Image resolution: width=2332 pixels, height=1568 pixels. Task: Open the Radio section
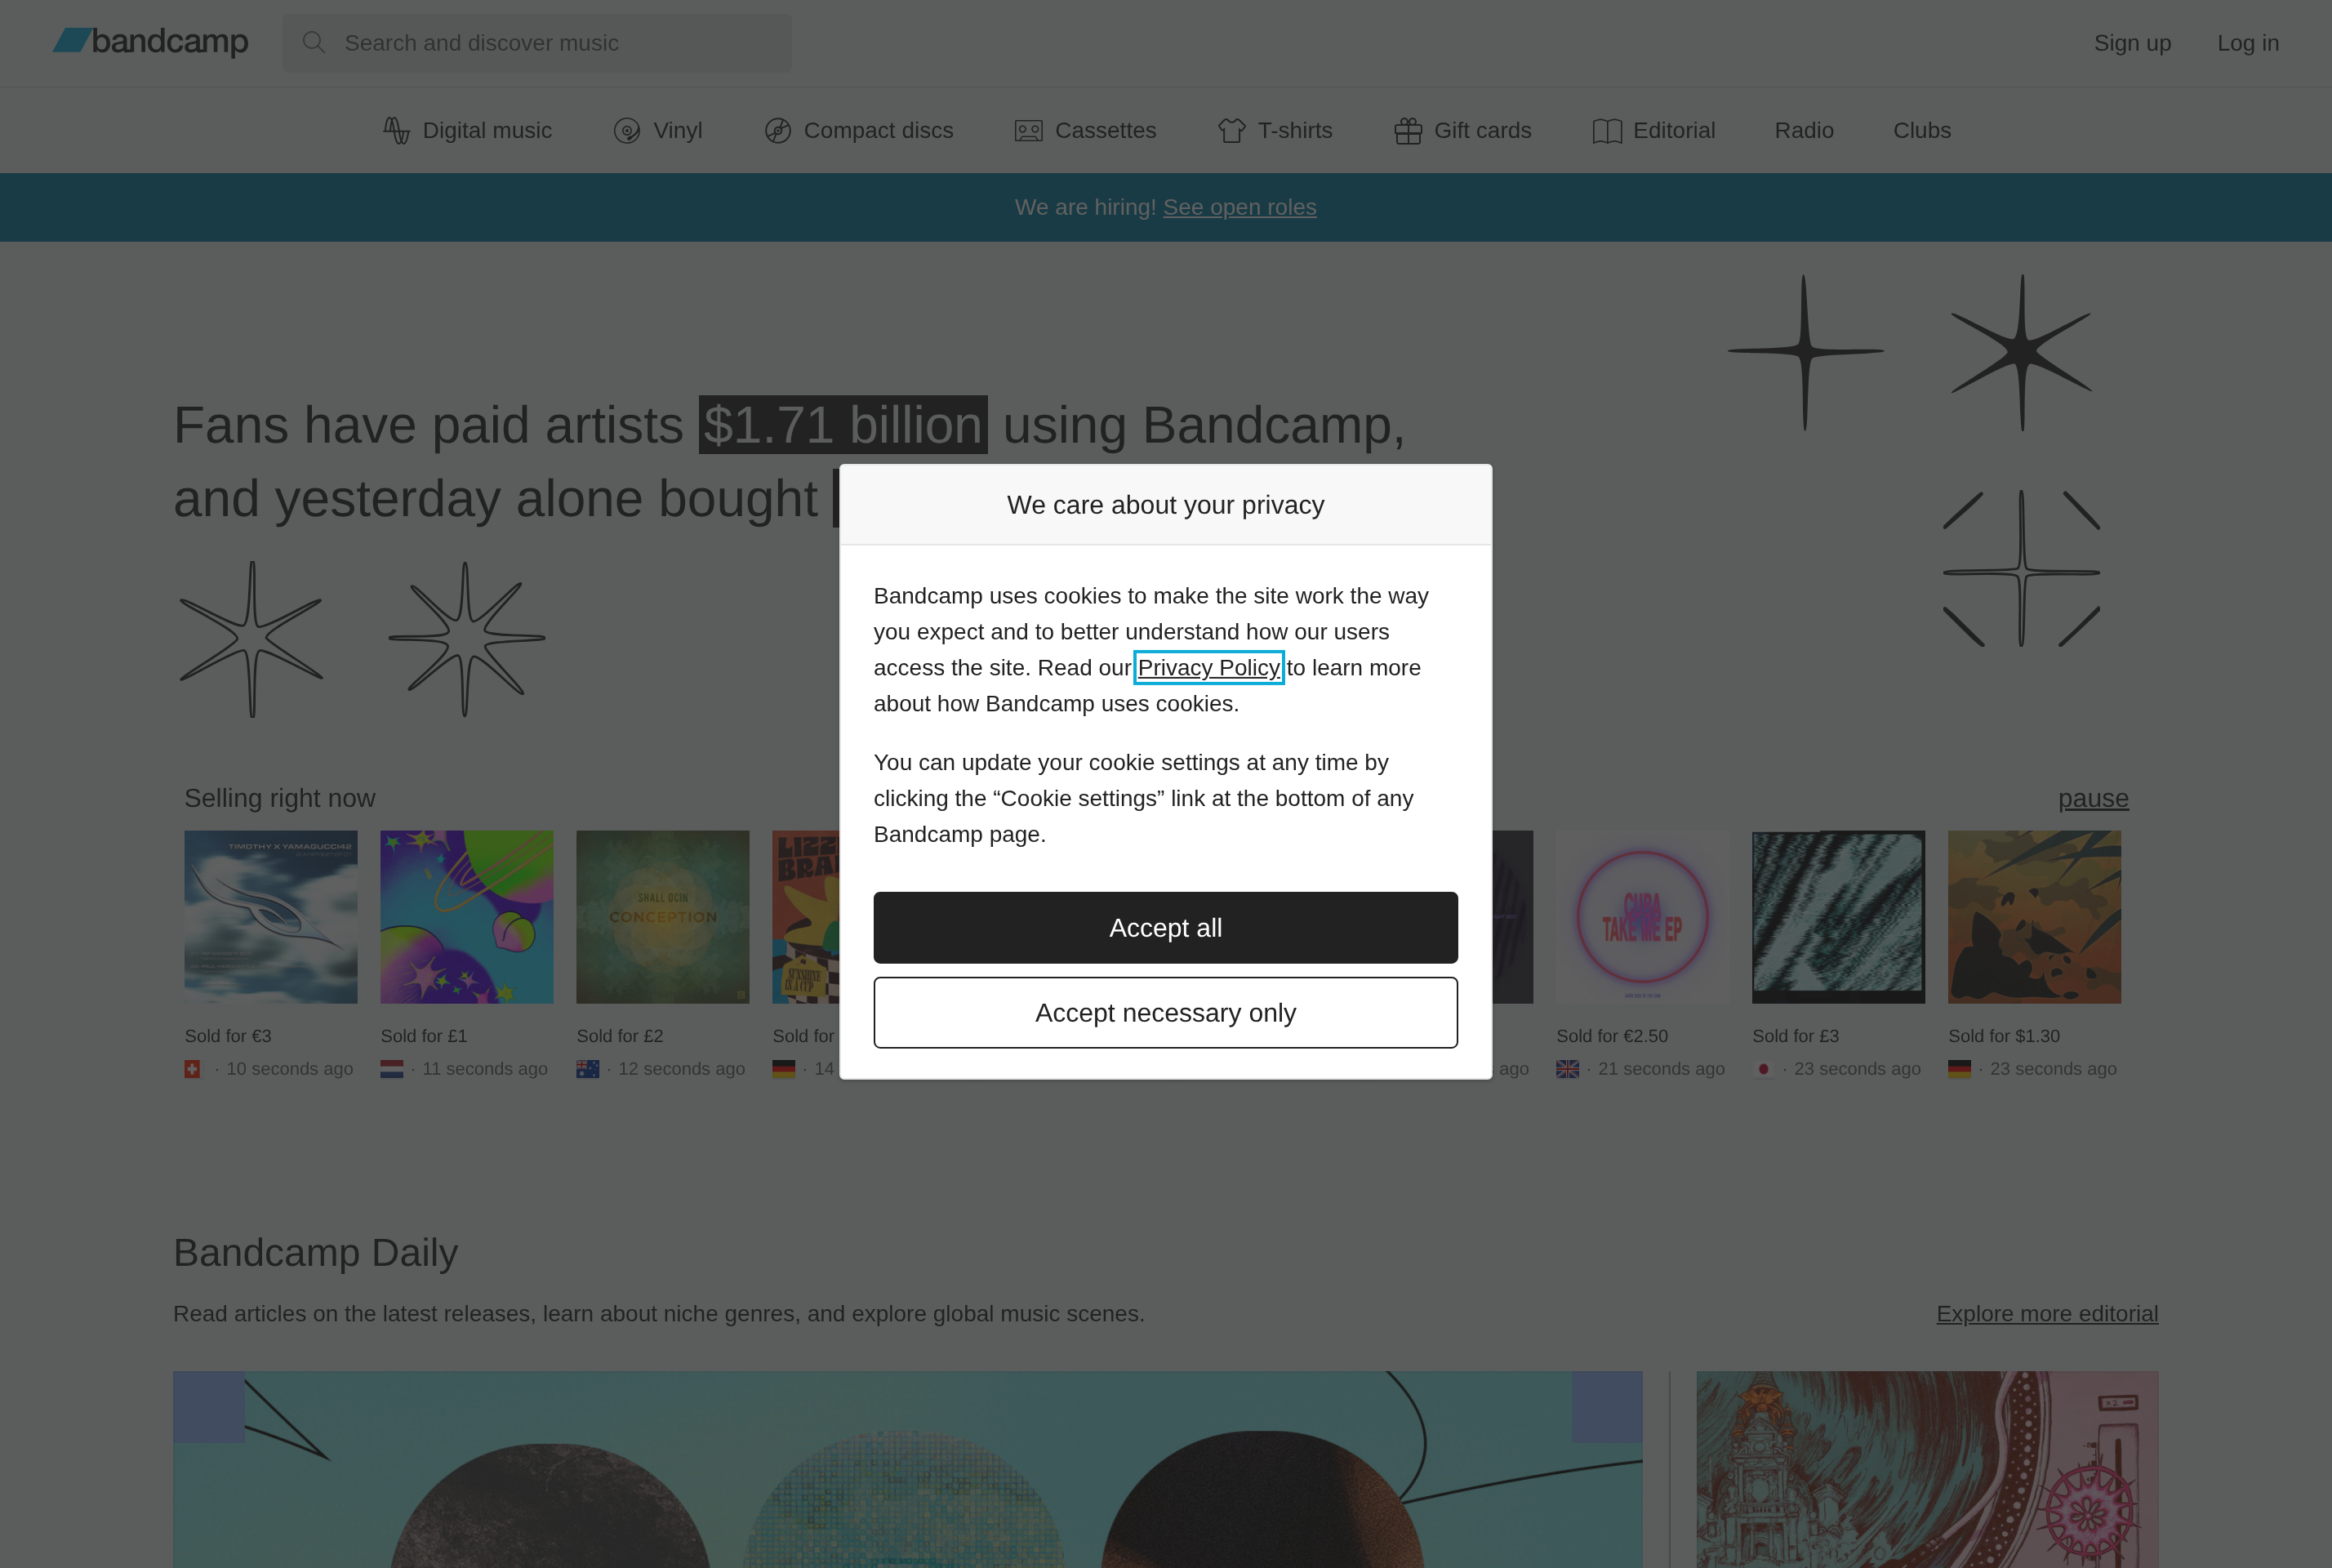(x=1803, y=130)
